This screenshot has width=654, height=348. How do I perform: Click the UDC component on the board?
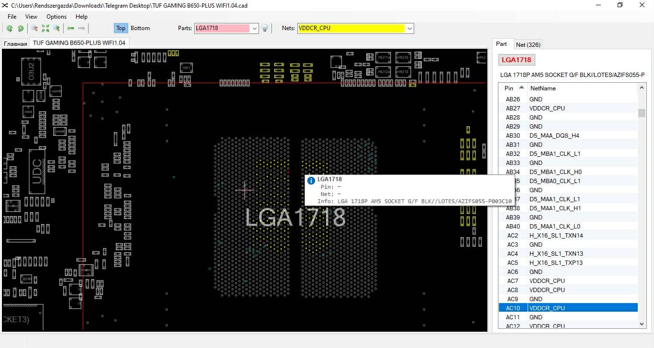tap(37, 172)
